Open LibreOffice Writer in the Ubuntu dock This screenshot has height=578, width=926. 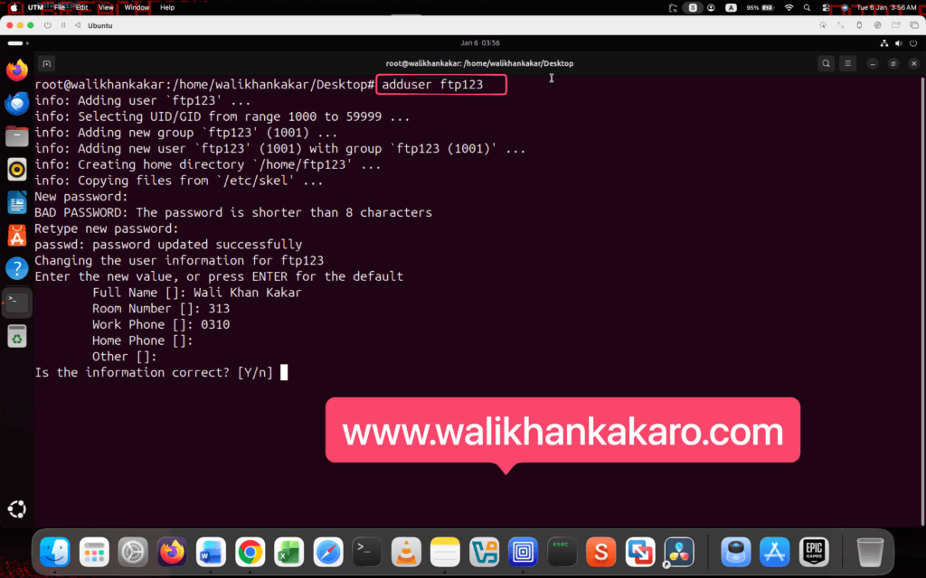tap(16, 202)
